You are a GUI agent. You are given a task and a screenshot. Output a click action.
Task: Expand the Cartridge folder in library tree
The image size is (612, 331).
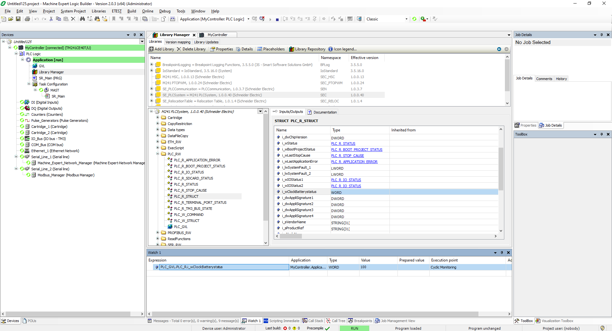click(x=157, y=118)
